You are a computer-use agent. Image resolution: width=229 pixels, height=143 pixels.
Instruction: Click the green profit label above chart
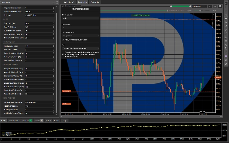tap(140, 15)
